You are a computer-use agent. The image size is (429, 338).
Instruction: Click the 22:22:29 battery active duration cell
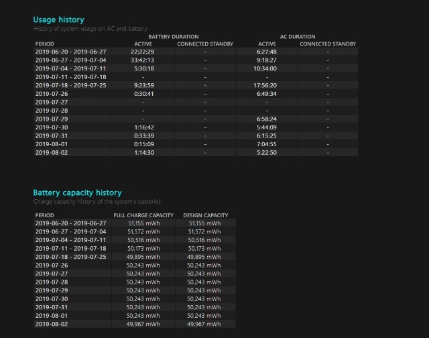pos(143,52)
